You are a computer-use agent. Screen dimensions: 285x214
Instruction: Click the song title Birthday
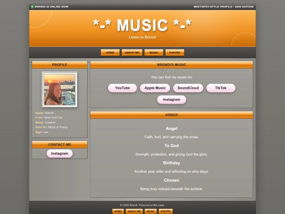(172, 163)
